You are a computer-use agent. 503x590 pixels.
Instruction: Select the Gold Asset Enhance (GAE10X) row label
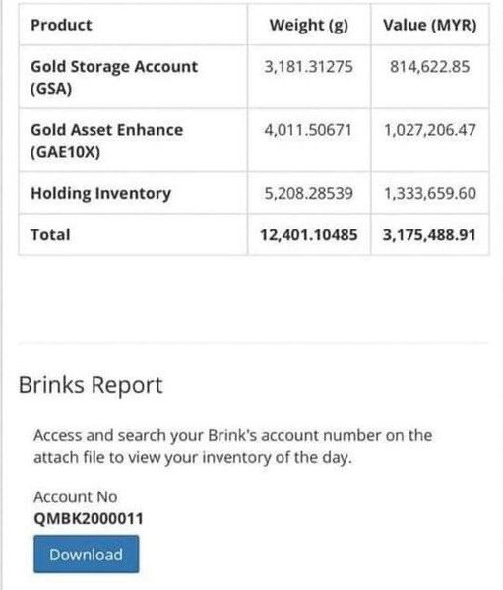point(106,140)
